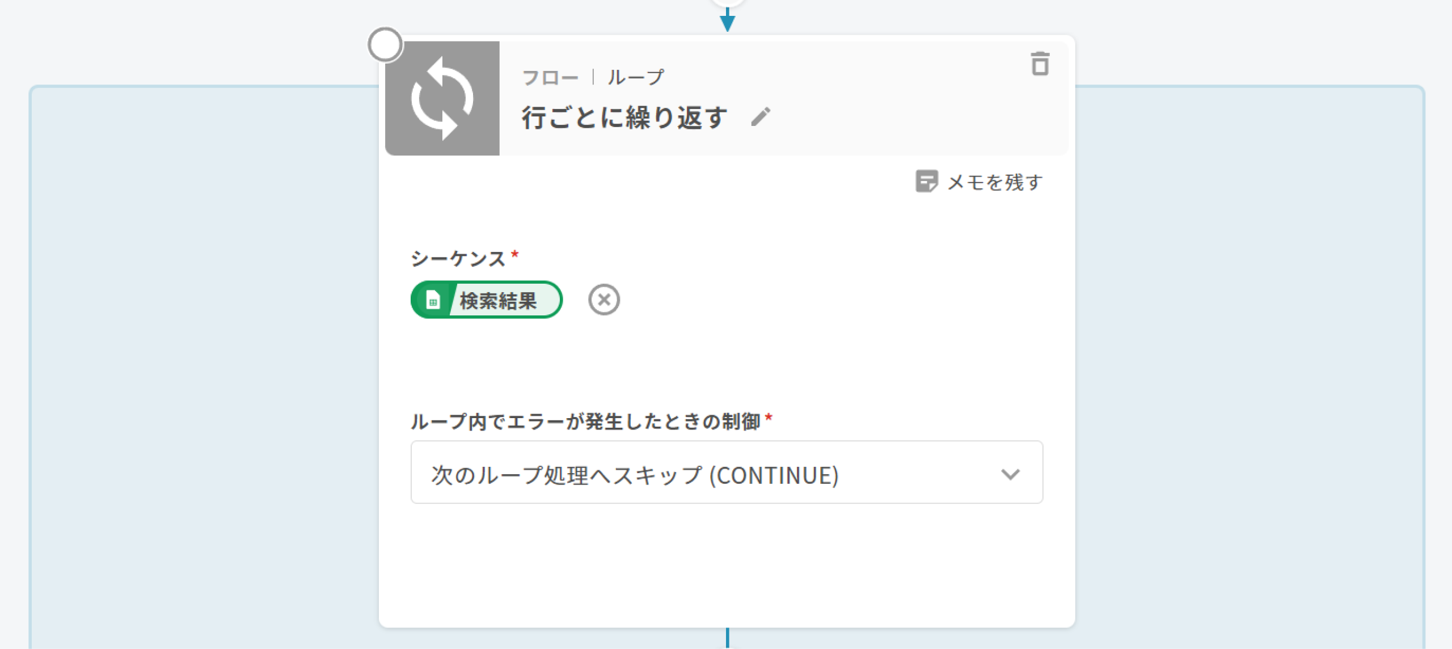Click the シーケンス field label
The width and height of the screenshot is (1452, 649).
tap(458, 259)
